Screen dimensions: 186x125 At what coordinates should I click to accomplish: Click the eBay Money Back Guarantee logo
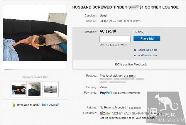[124, 113]
